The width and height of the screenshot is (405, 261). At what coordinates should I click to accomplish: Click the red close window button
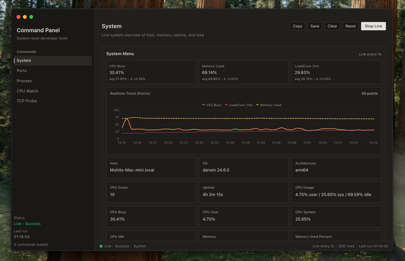tap(18, 17)
